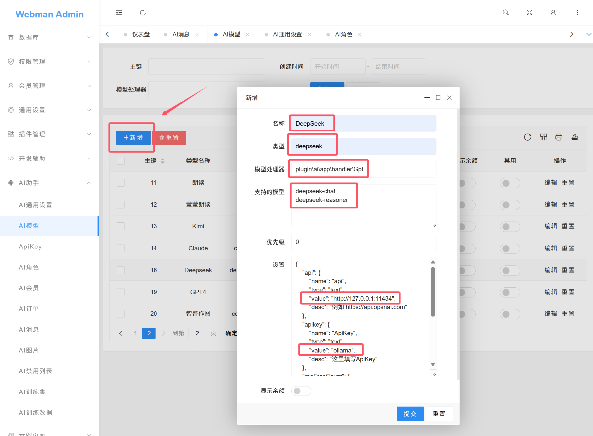This screenshot has height=436, width=593.
Task: Click the 开始时间 date input
Action: coord(338,67)
